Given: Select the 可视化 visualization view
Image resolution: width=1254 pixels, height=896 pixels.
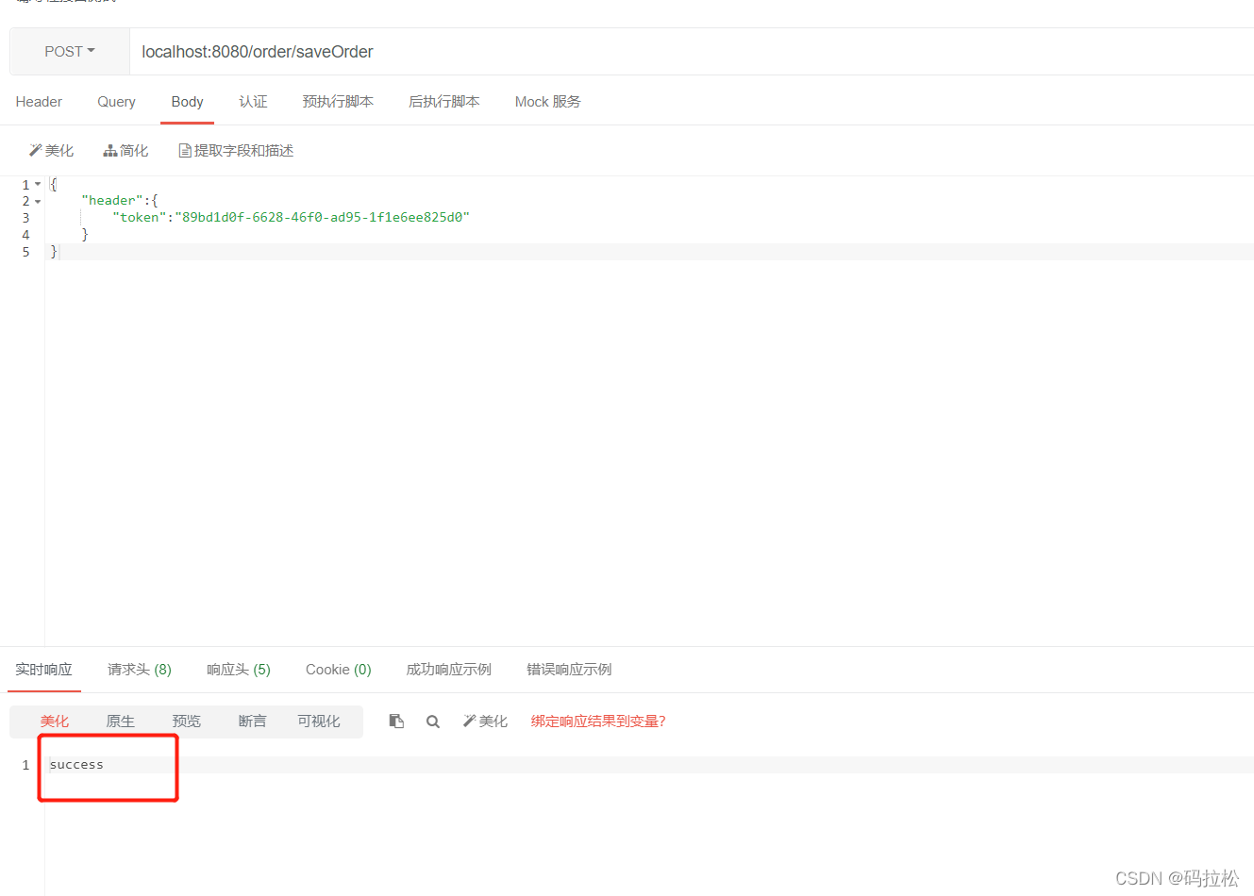Looking at the screenshot, I should point(319,722).
